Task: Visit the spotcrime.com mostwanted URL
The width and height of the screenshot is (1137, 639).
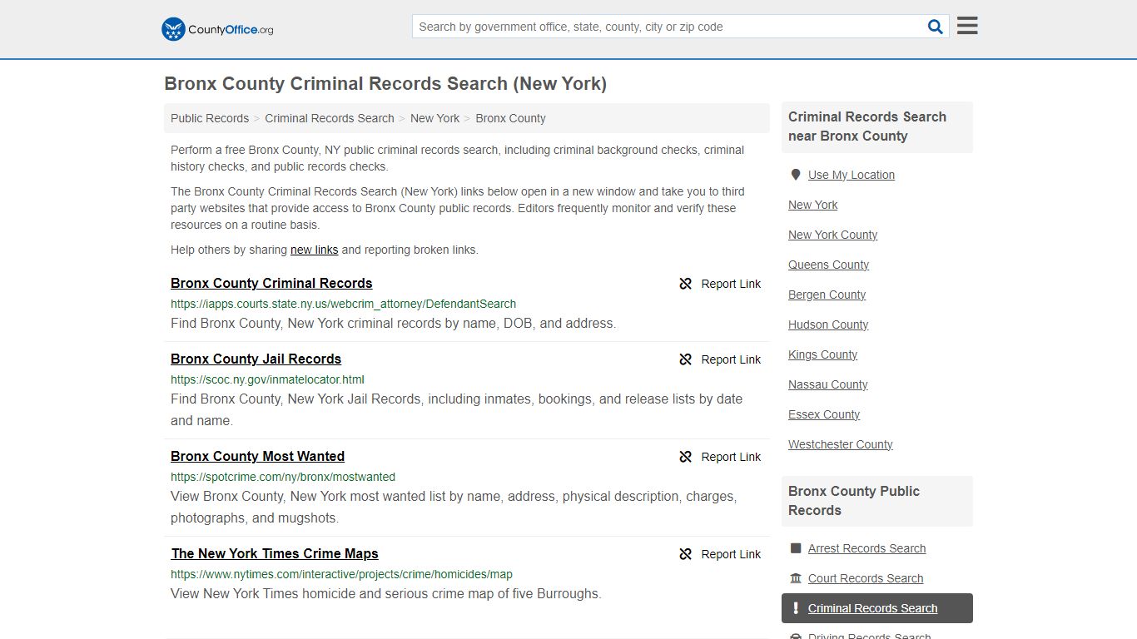Action: point(283,477)
